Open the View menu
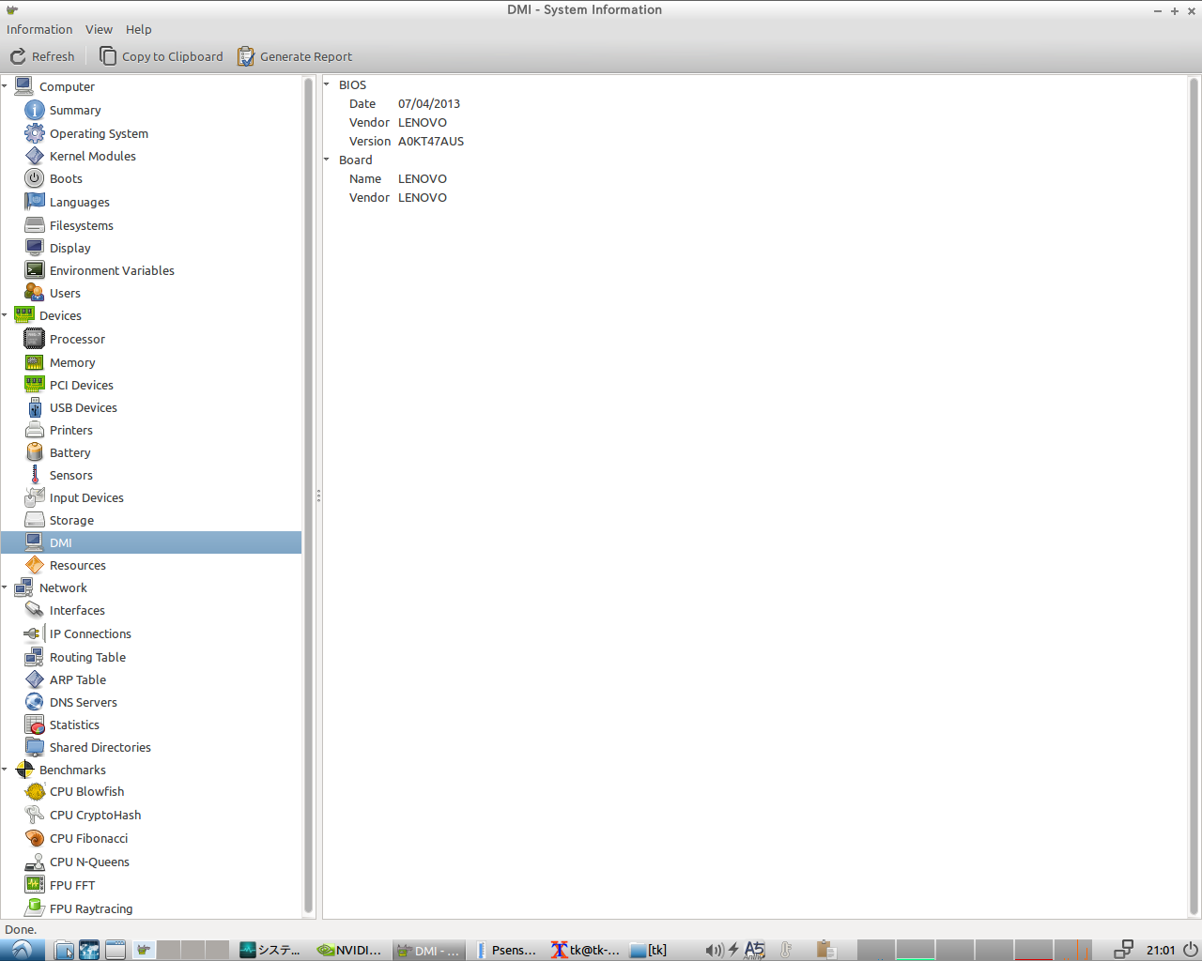 (x=99, y=29)
